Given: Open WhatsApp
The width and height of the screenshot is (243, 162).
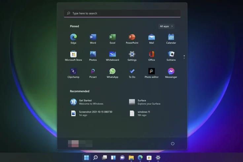Looking at the screenshot, I should tap(112, 73).
